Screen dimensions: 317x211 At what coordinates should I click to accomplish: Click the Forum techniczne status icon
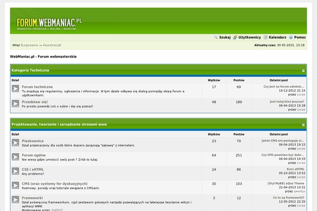[x=15, y=89]
